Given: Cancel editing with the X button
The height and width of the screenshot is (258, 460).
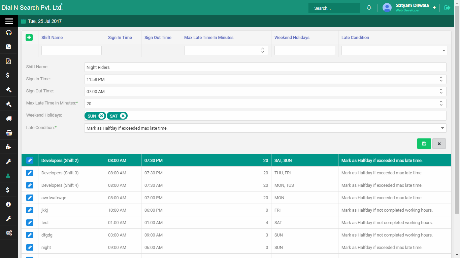Looking at the screenshot, I should [439, 143].
